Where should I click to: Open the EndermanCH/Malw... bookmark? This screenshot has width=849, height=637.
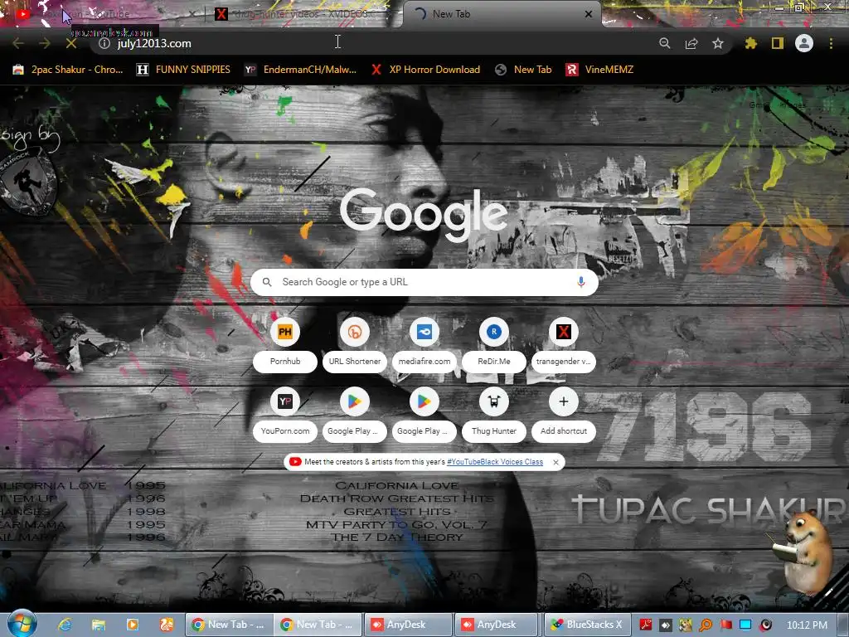(x=300, y=70)
